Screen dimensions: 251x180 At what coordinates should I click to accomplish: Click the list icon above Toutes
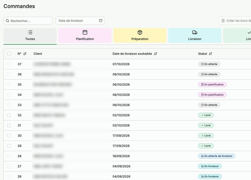30,32
